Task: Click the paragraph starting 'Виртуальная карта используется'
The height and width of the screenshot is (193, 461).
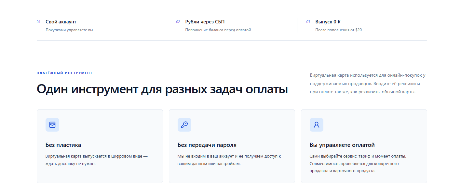Action: (x=368, y=84)
